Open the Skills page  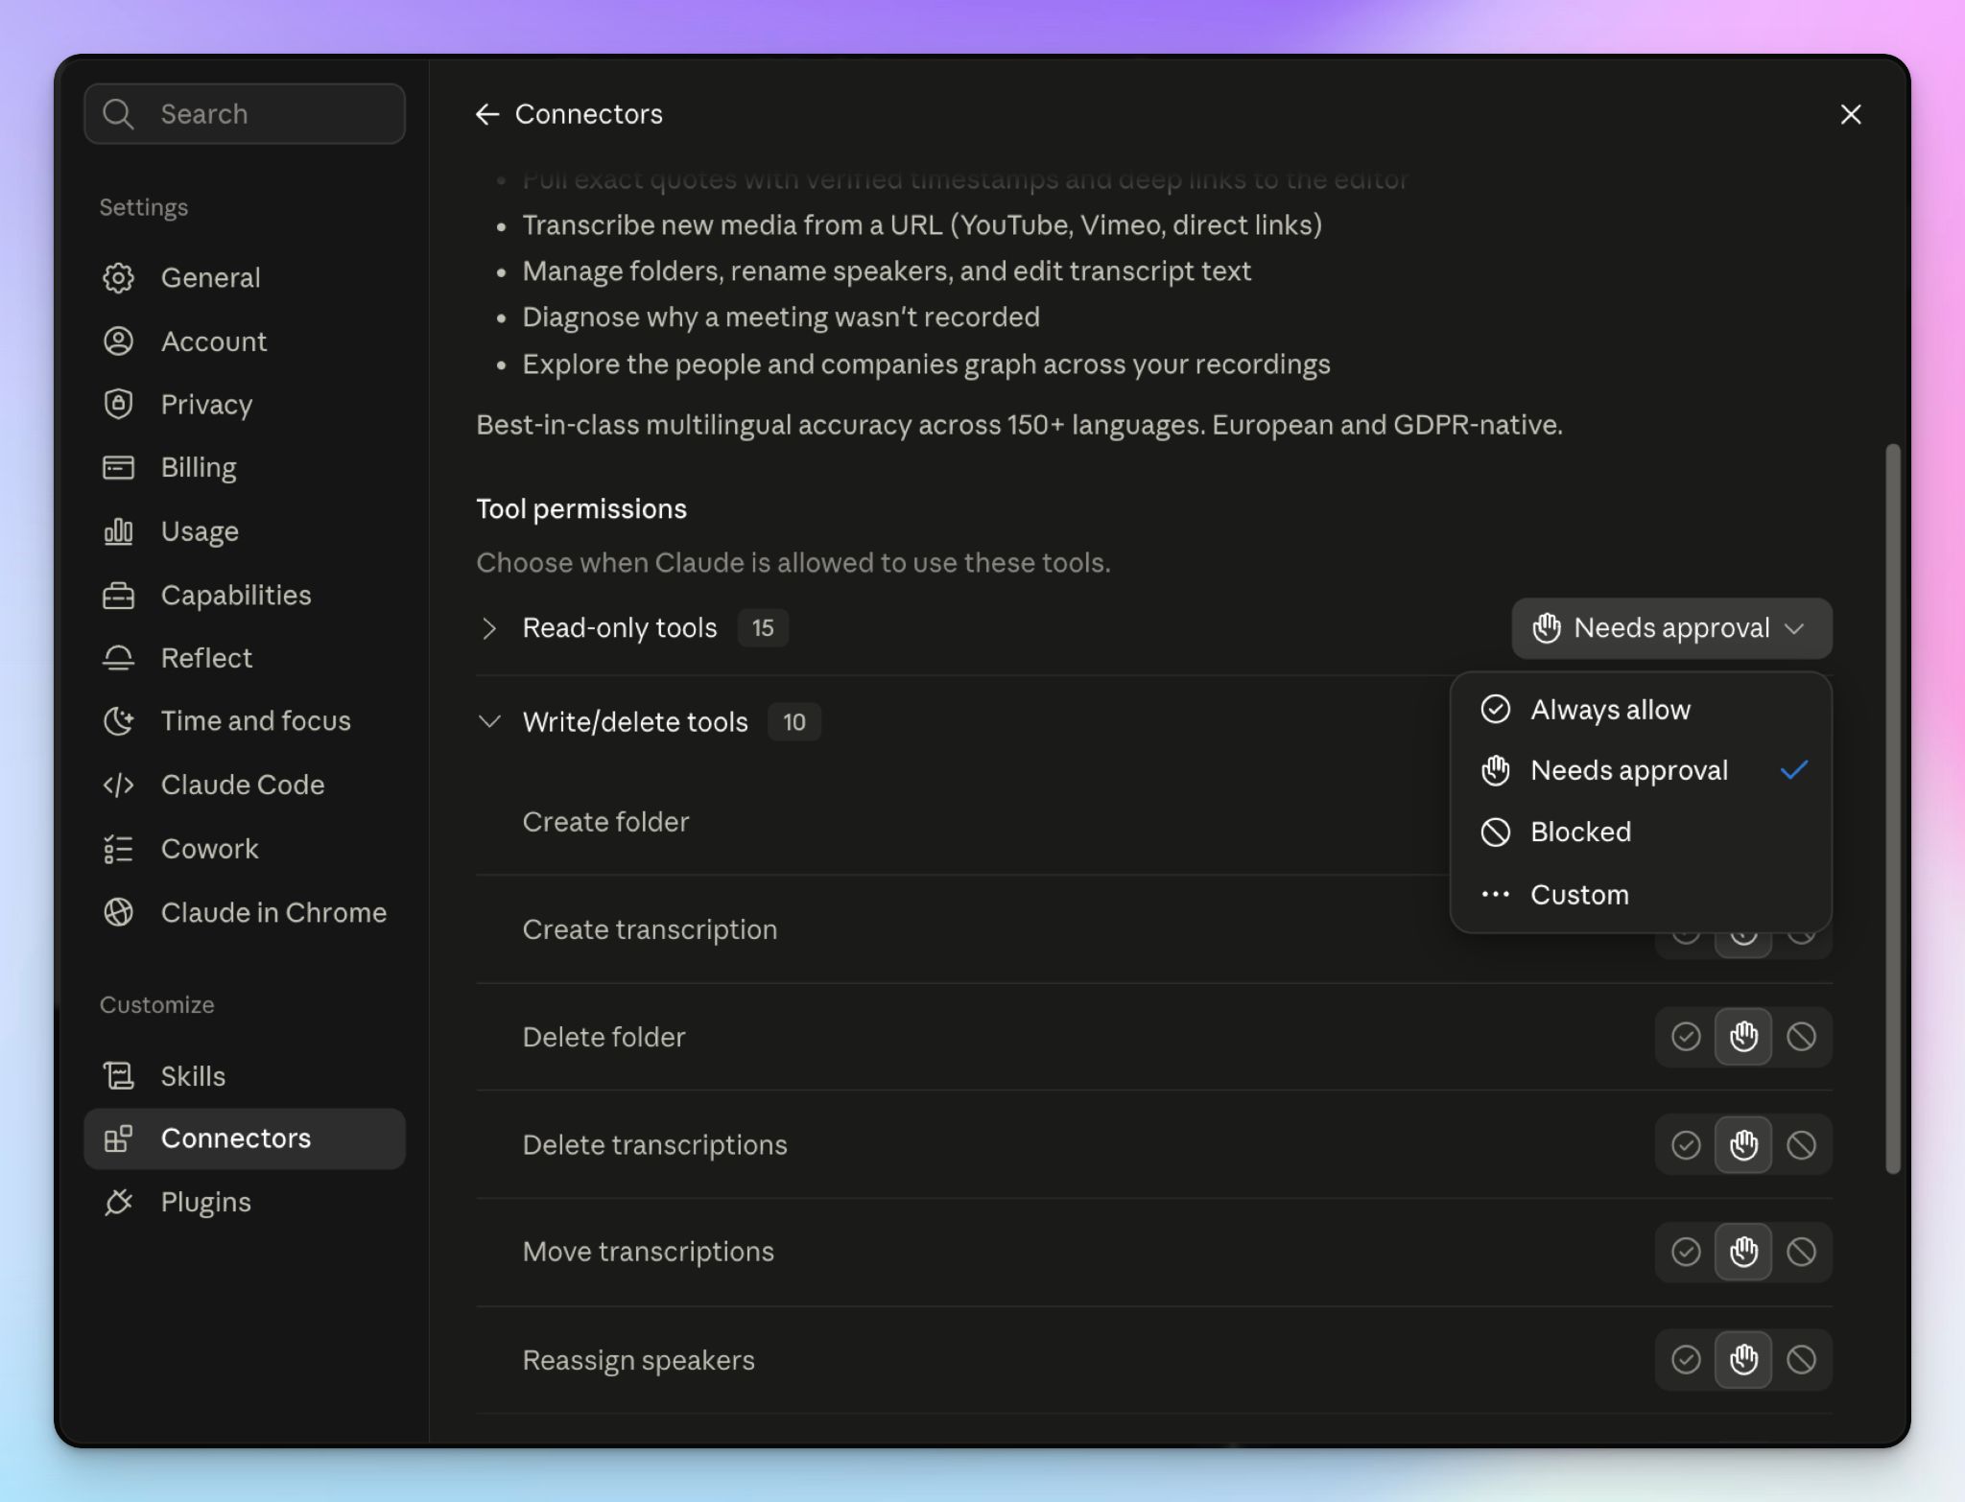point(245,1076)
